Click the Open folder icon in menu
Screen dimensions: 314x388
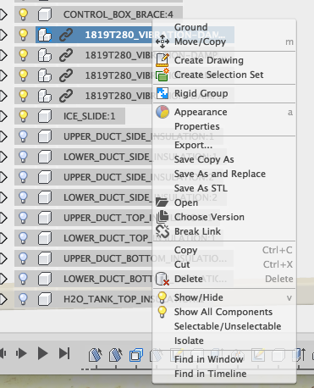163,202
